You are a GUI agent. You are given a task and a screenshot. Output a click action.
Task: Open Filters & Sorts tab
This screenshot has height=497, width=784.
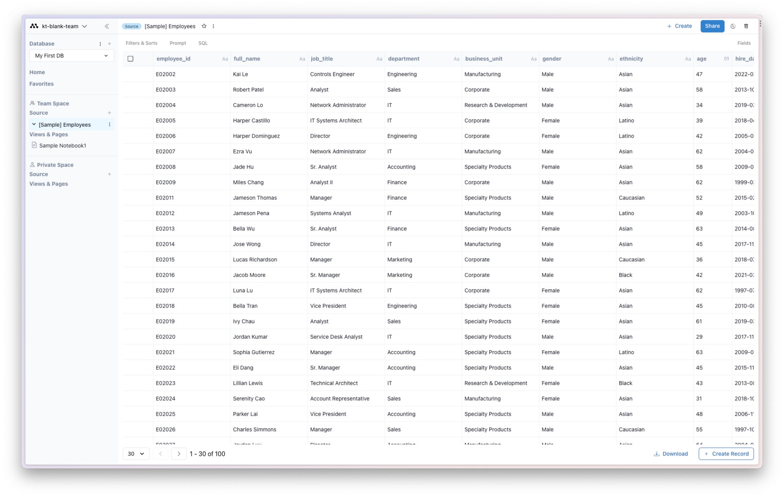(x=141, y=43)
